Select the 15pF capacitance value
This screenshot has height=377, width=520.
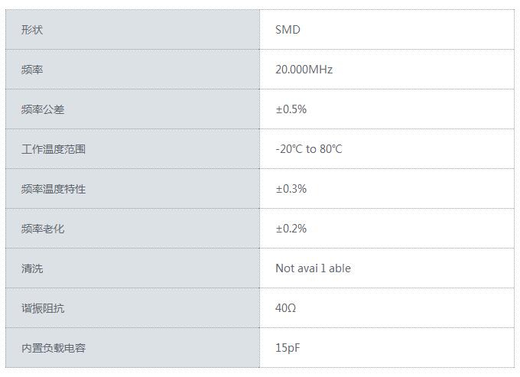click(x=288, y=348)
